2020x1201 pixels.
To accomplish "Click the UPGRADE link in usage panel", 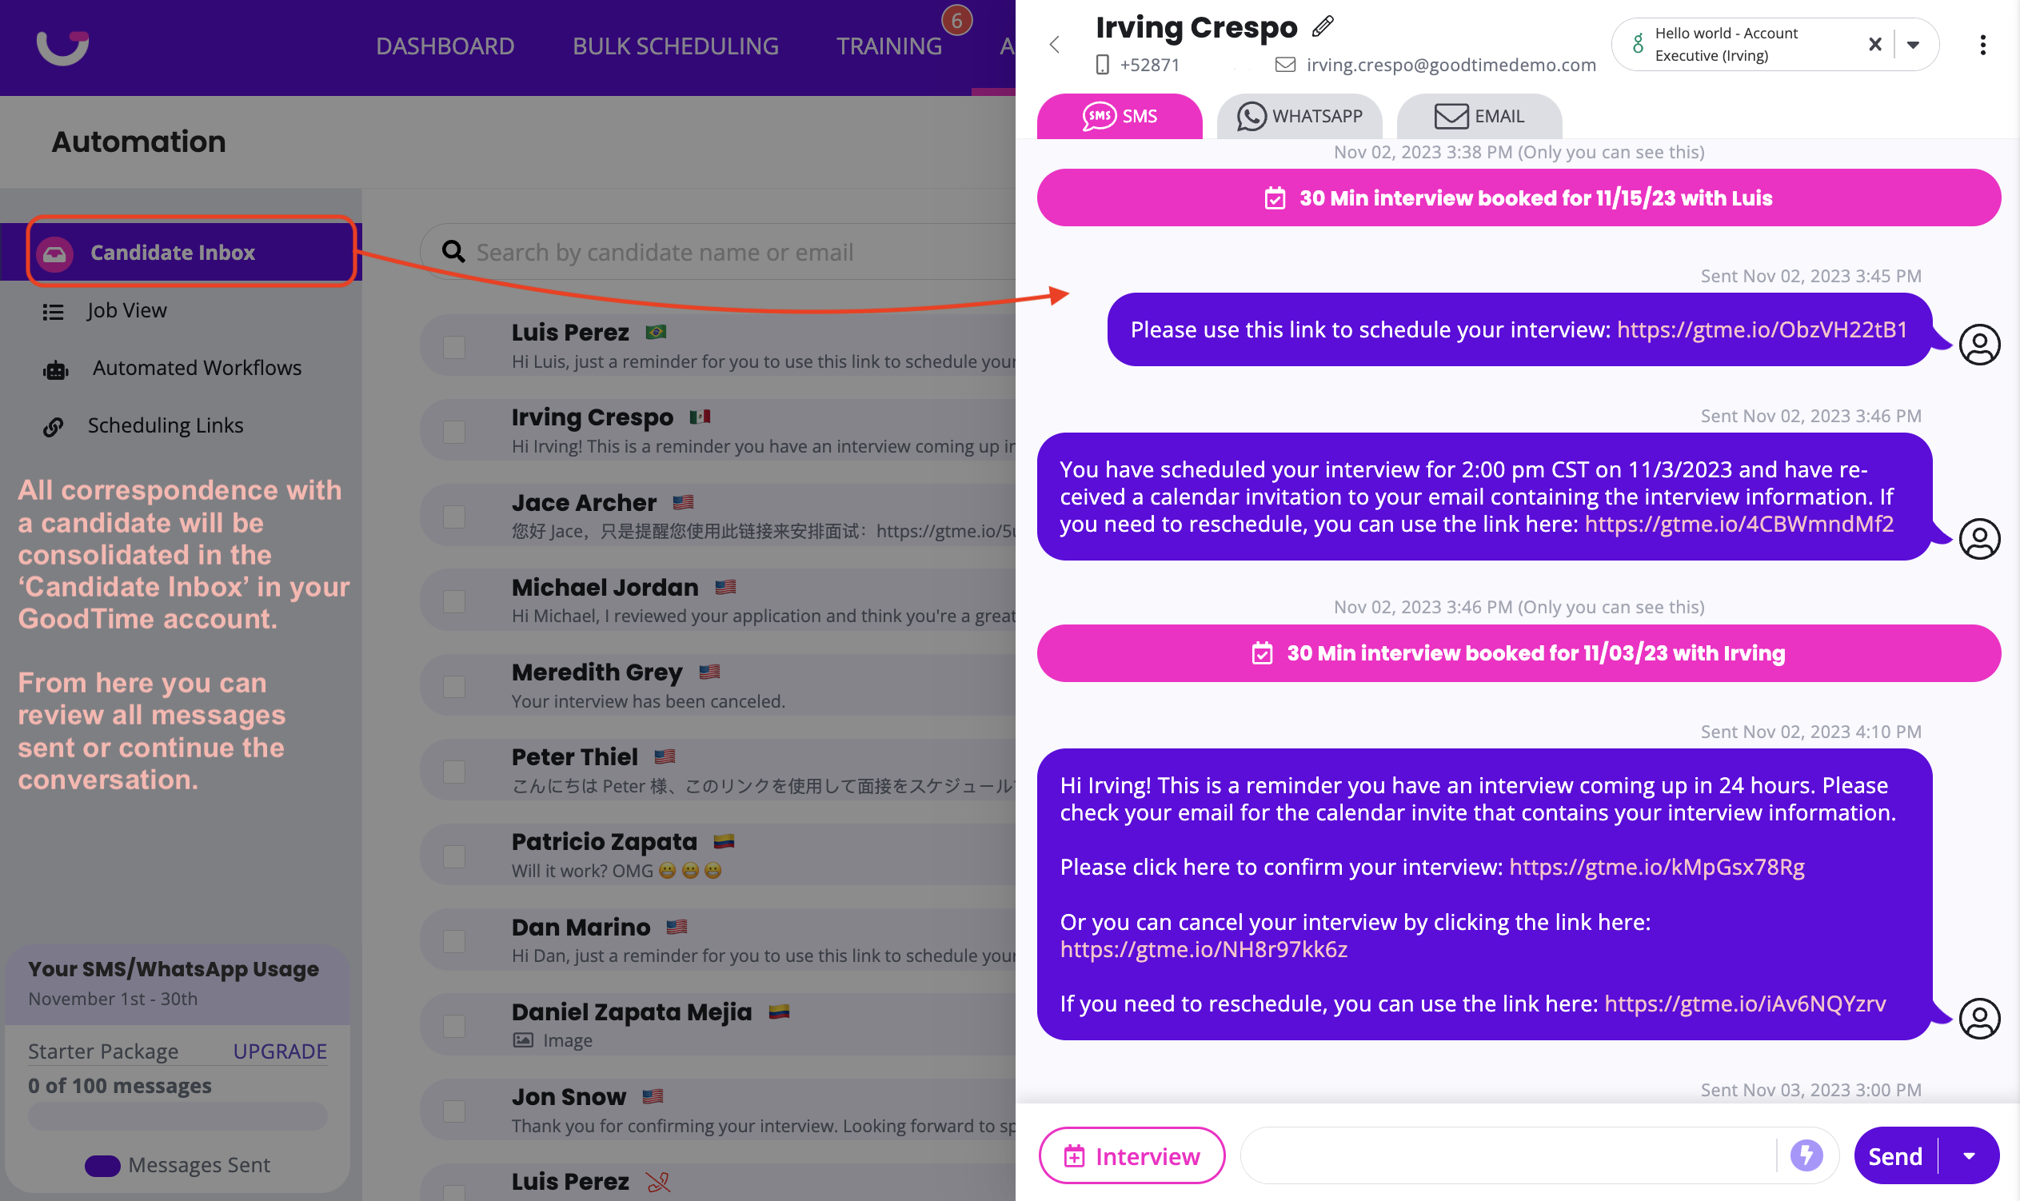I will [279, 1051].
